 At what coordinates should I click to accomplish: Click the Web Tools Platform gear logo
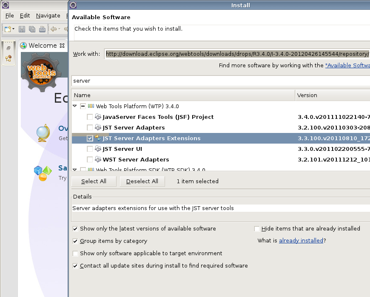tap(42, 72)
